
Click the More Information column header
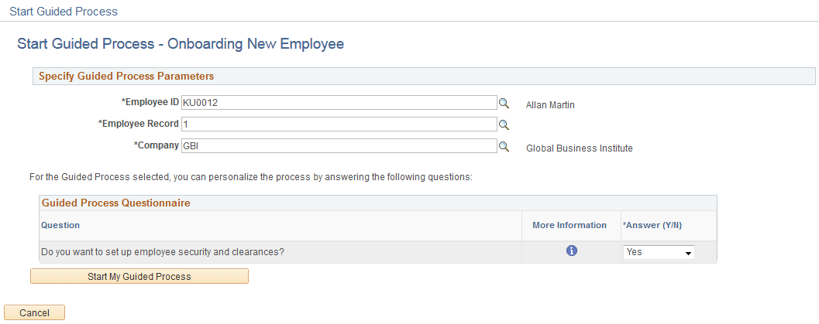[570, 225]
